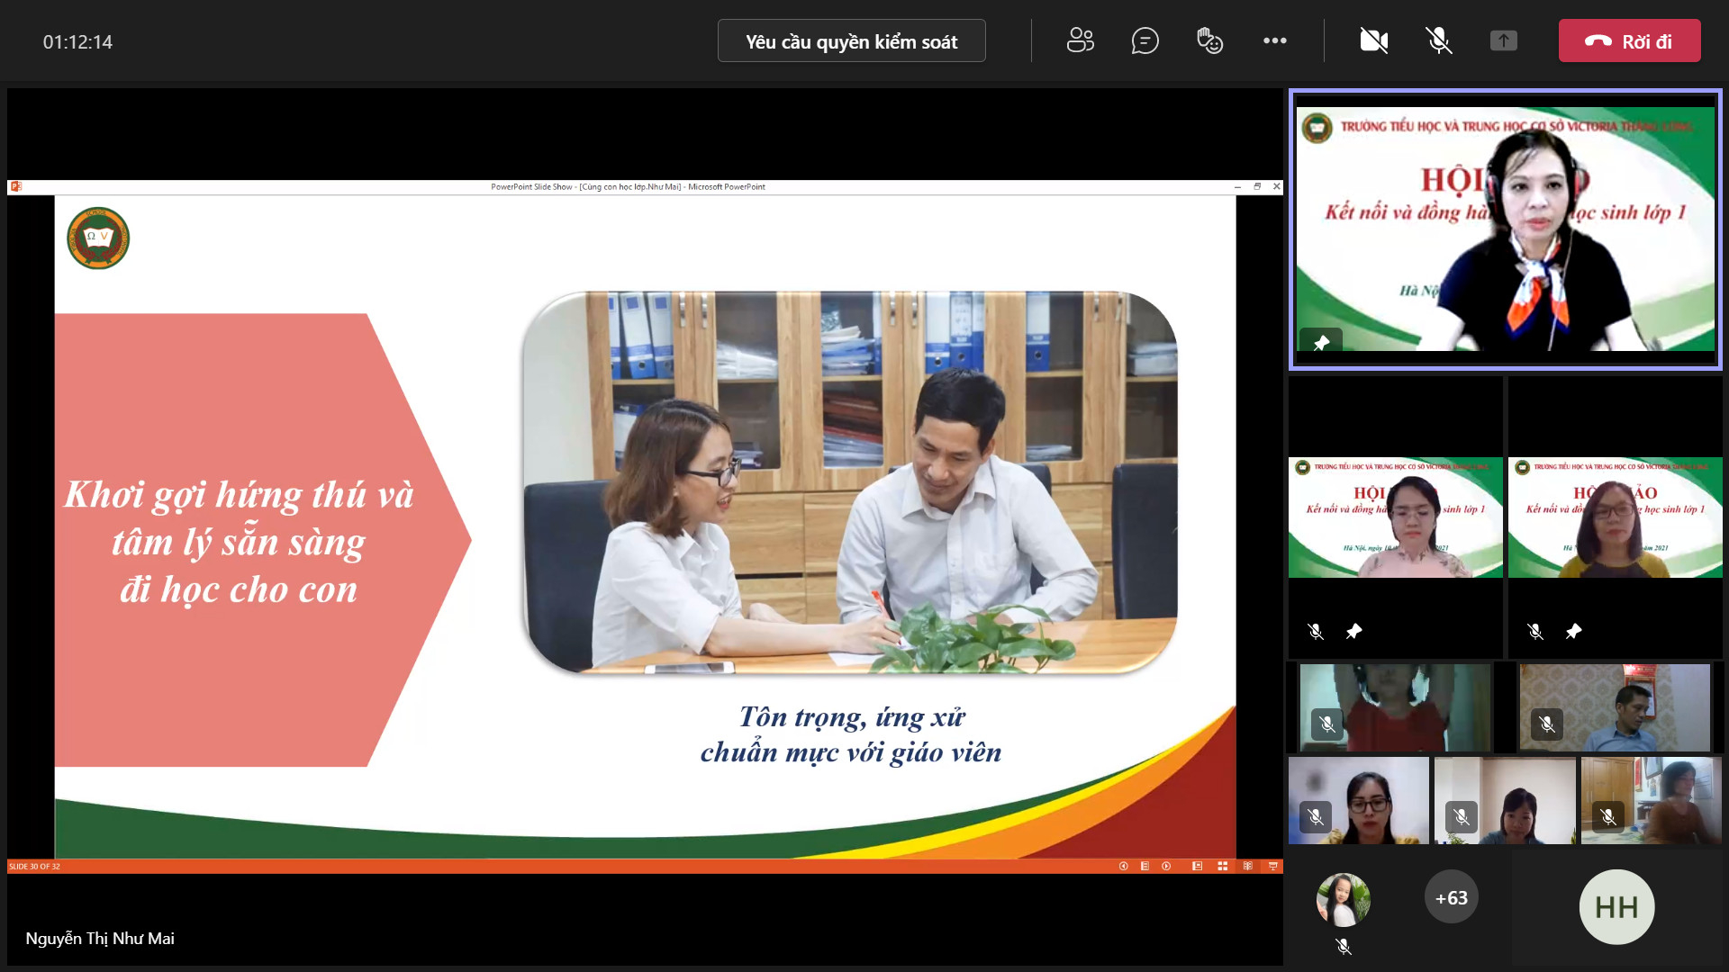Click the Rời đi leave button
The image size is (1729, 972).
click(1629, 41)
